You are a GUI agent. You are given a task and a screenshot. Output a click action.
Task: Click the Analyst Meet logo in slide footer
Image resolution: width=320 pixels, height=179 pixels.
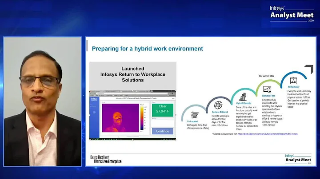click(x=298, y=159)
